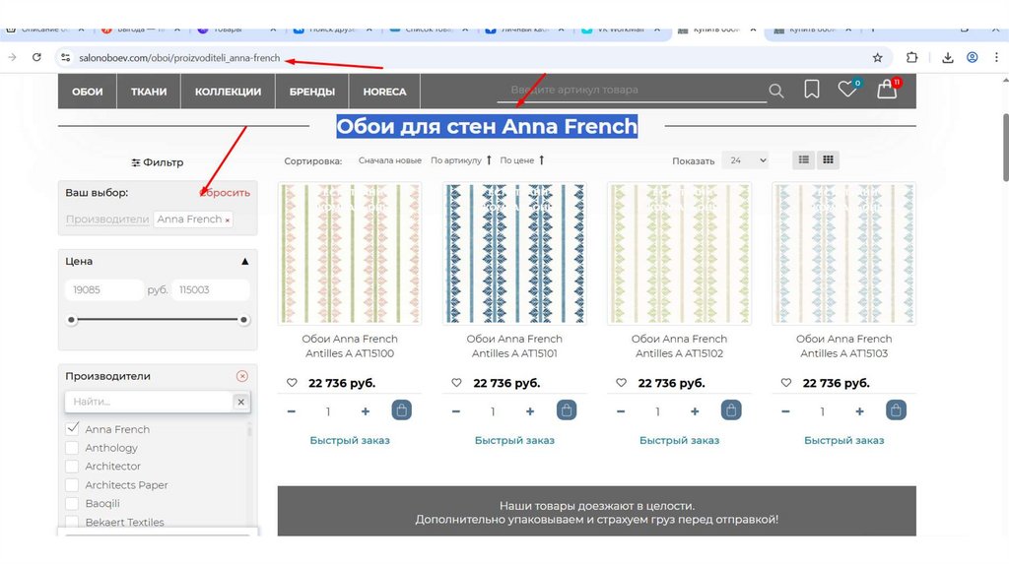
Task: Add AT15100 wallpaper to favorites heart
Action: [292, 383]
